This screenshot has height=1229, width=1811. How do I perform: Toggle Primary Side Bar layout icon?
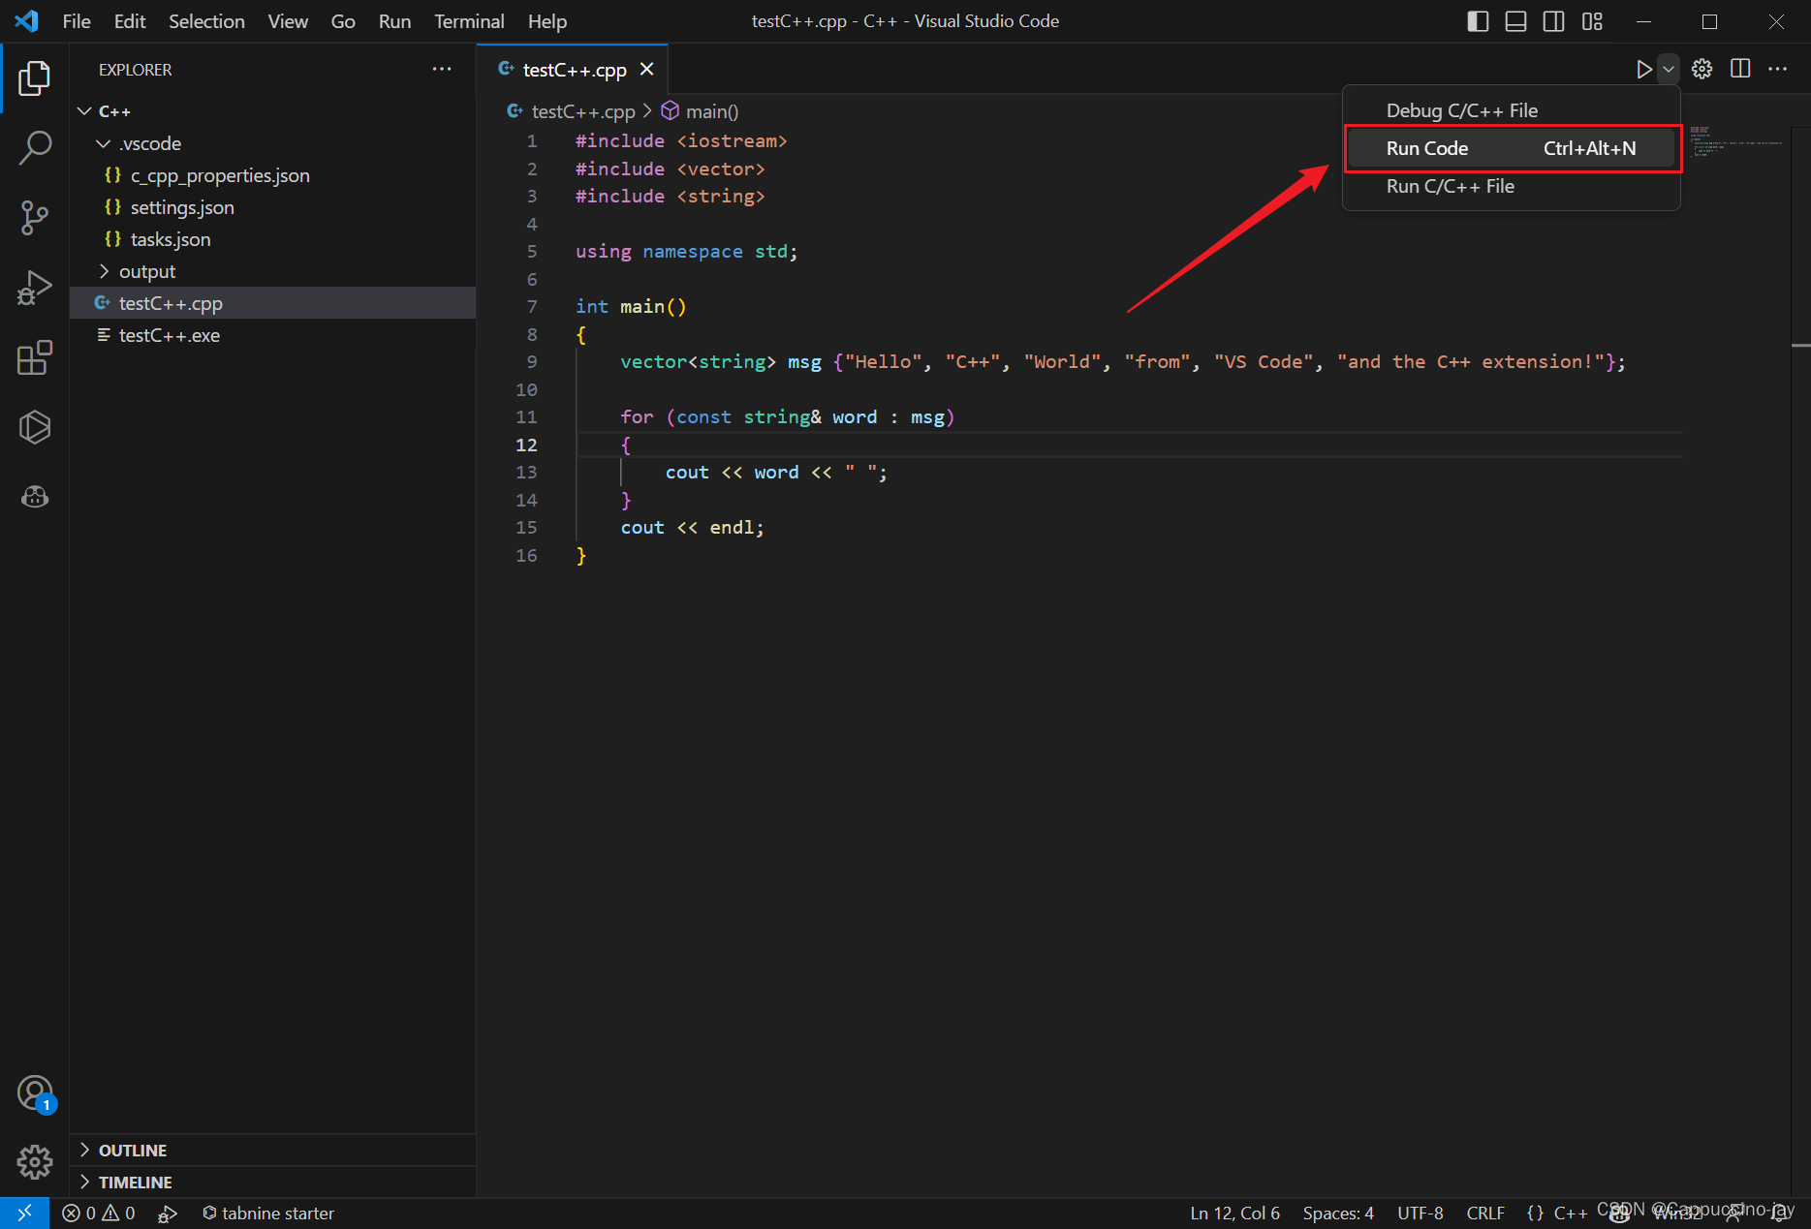1478,21
